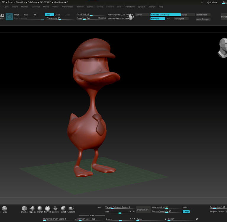Viewport: 227px width, 222px height.
Task: Click the Del Hidden button
Action: (203, 15)
